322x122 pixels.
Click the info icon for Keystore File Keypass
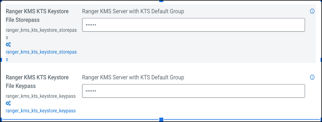click(x=312, y=77)
